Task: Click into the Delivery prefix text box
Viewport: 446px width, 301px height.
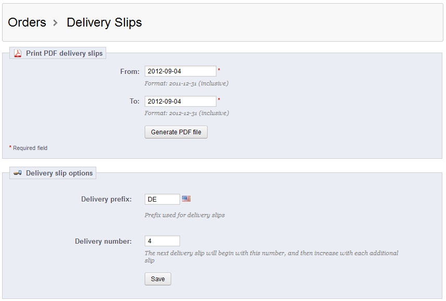Action: (x=162, y=199)
